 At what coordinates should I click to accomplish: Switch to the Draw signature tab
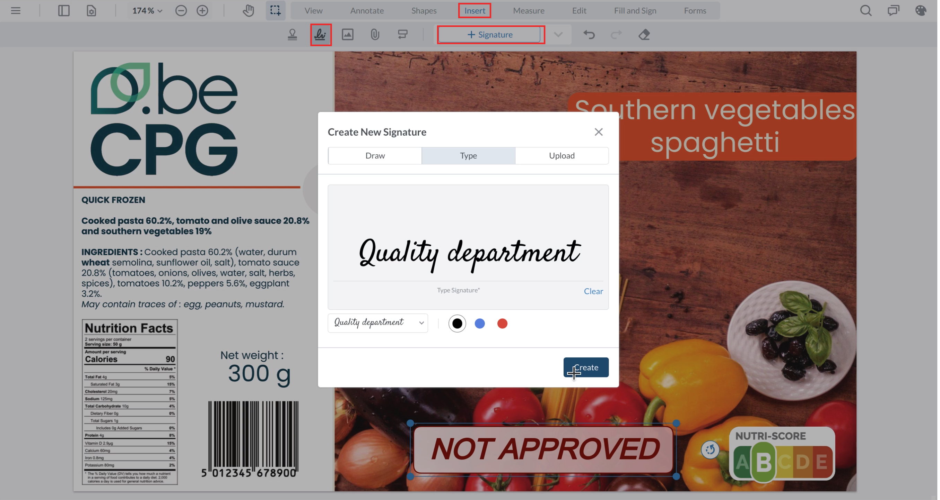pos(375,155)
